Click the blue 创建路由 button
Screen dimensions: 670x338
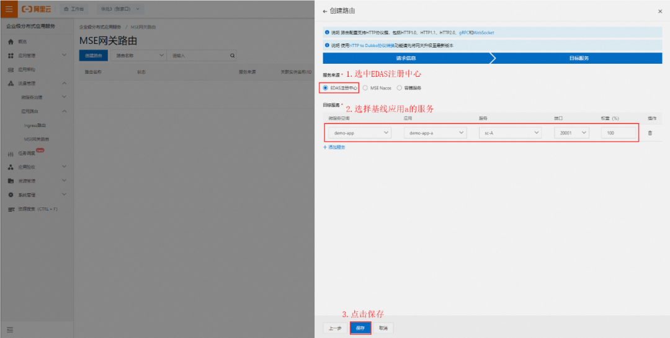pos(94,56)
